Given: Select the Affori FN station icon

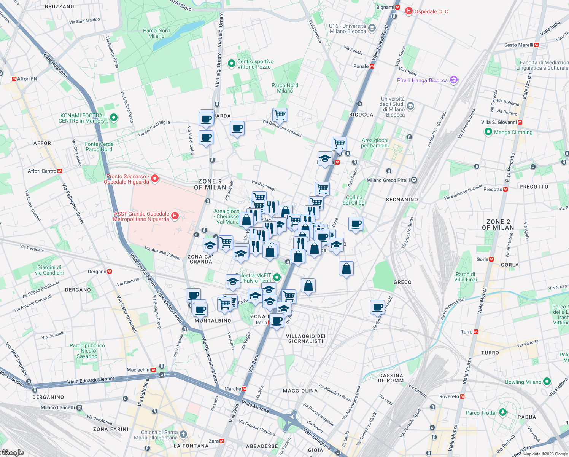Looking at the screenshot, I should [13, 78].
